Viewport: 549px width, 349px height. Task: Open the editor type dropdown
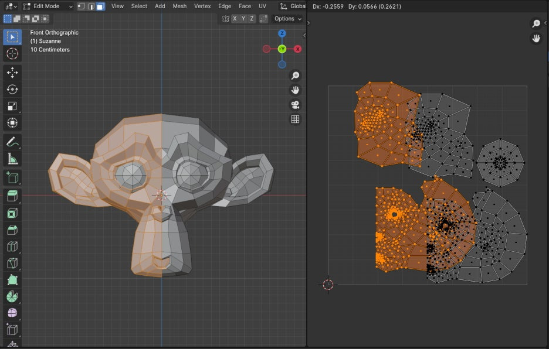click(11, 6)
